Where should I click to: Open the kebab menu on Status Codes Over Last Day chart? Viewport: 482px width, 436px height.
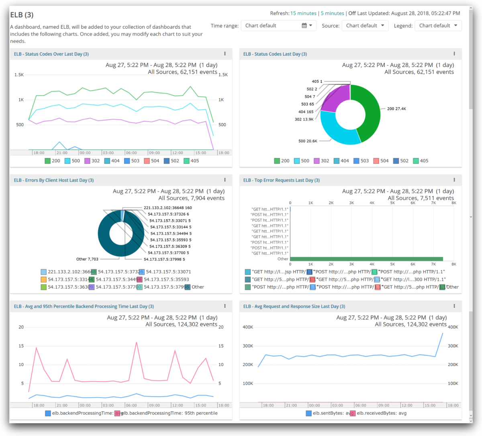225,53
